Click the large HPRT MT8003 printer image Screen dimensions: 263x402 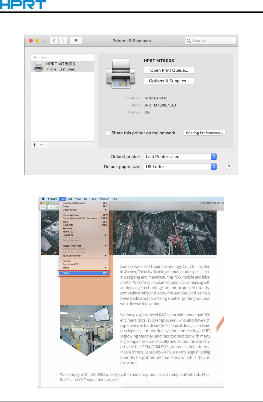coord(121,73)
